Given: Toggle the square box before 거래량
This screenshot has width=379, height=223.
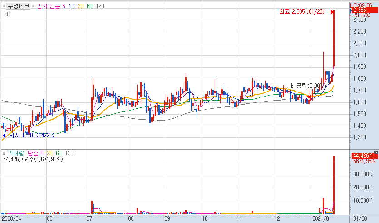Looking at the screenshot, I should pos(4,153).
